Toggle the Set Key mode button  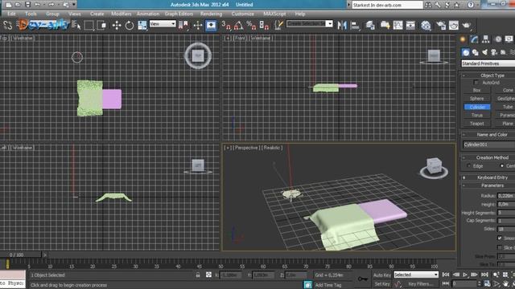tap(382, 284)
